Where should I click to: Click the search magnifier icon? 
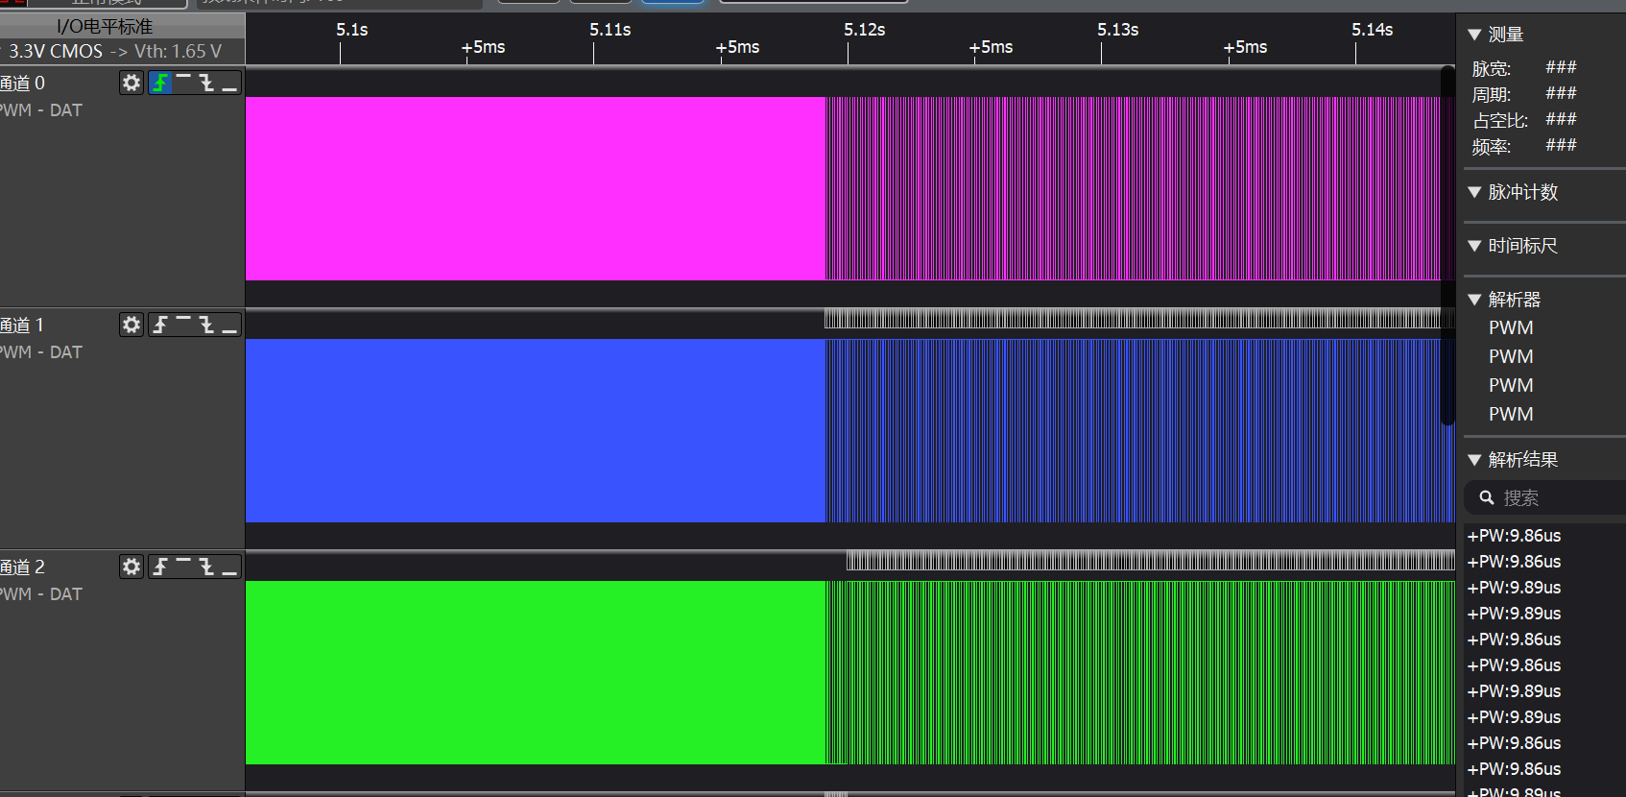click(1487, 497)
